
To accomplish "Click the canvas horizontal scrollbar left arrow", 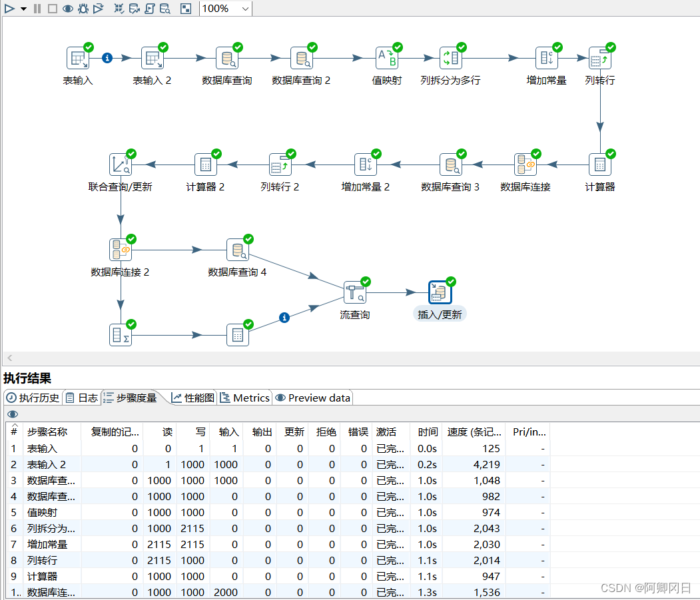I will (x=9, y=358).
